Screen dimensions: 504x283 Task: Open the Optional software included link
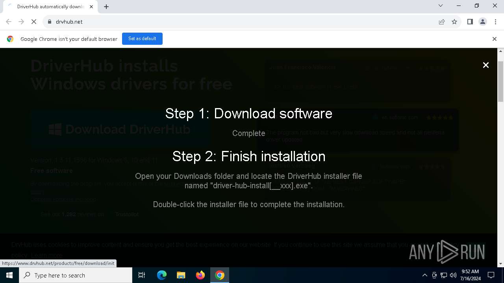[63, 199]
